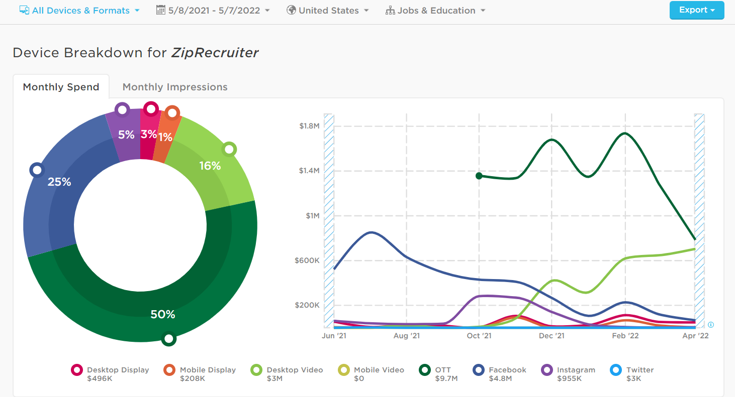Open the All Devices & Formats dropdown
Viewport: 735px width, 397px height.
(x=79, y=10)
